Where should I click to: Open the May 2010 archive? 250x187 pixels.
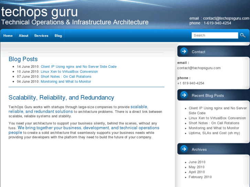(x=196, y=167)
